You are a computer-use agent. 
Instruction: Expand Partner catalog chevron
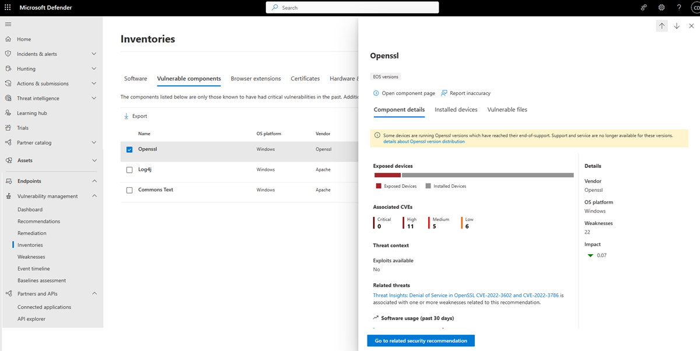pos(94,142)
